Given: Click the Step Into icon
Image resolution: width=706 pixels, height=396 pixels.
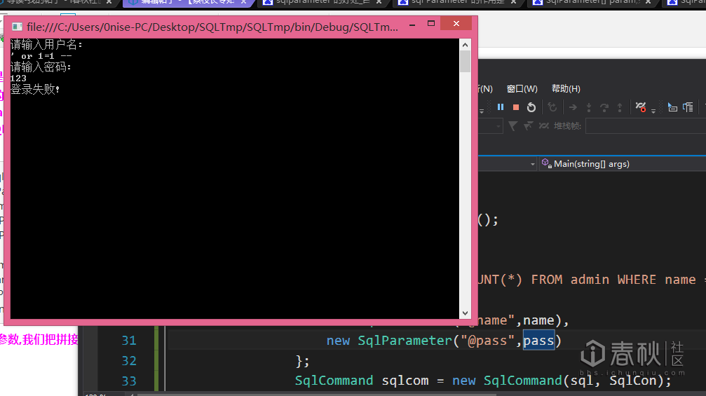Looking at the screenshot, I should 588,107.
